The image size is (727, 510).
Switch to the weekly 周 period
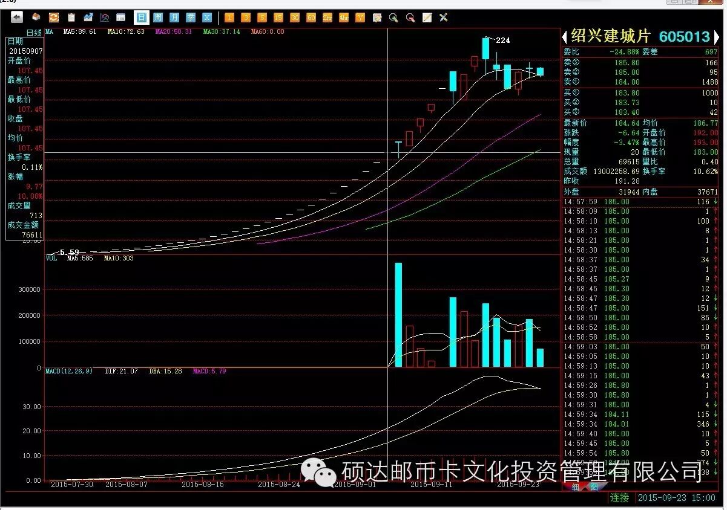158,18
